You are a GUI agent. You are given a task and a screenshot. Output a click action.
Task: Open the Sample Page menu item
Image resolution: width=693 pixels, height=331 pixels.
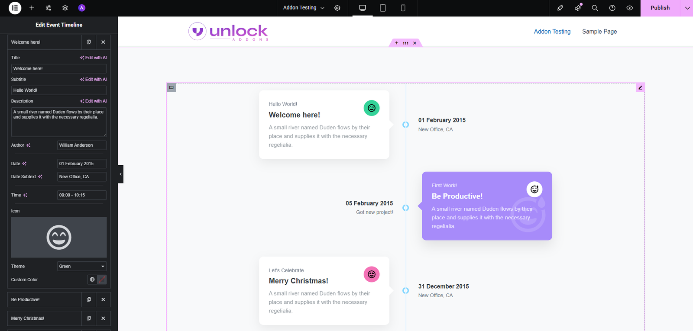(x=599, y=32)
